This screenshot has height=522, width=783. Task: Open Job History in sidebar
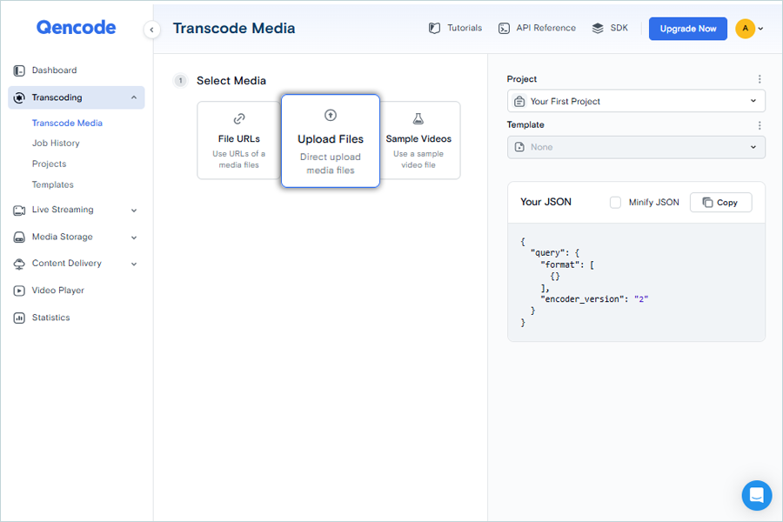pos(56,143)
